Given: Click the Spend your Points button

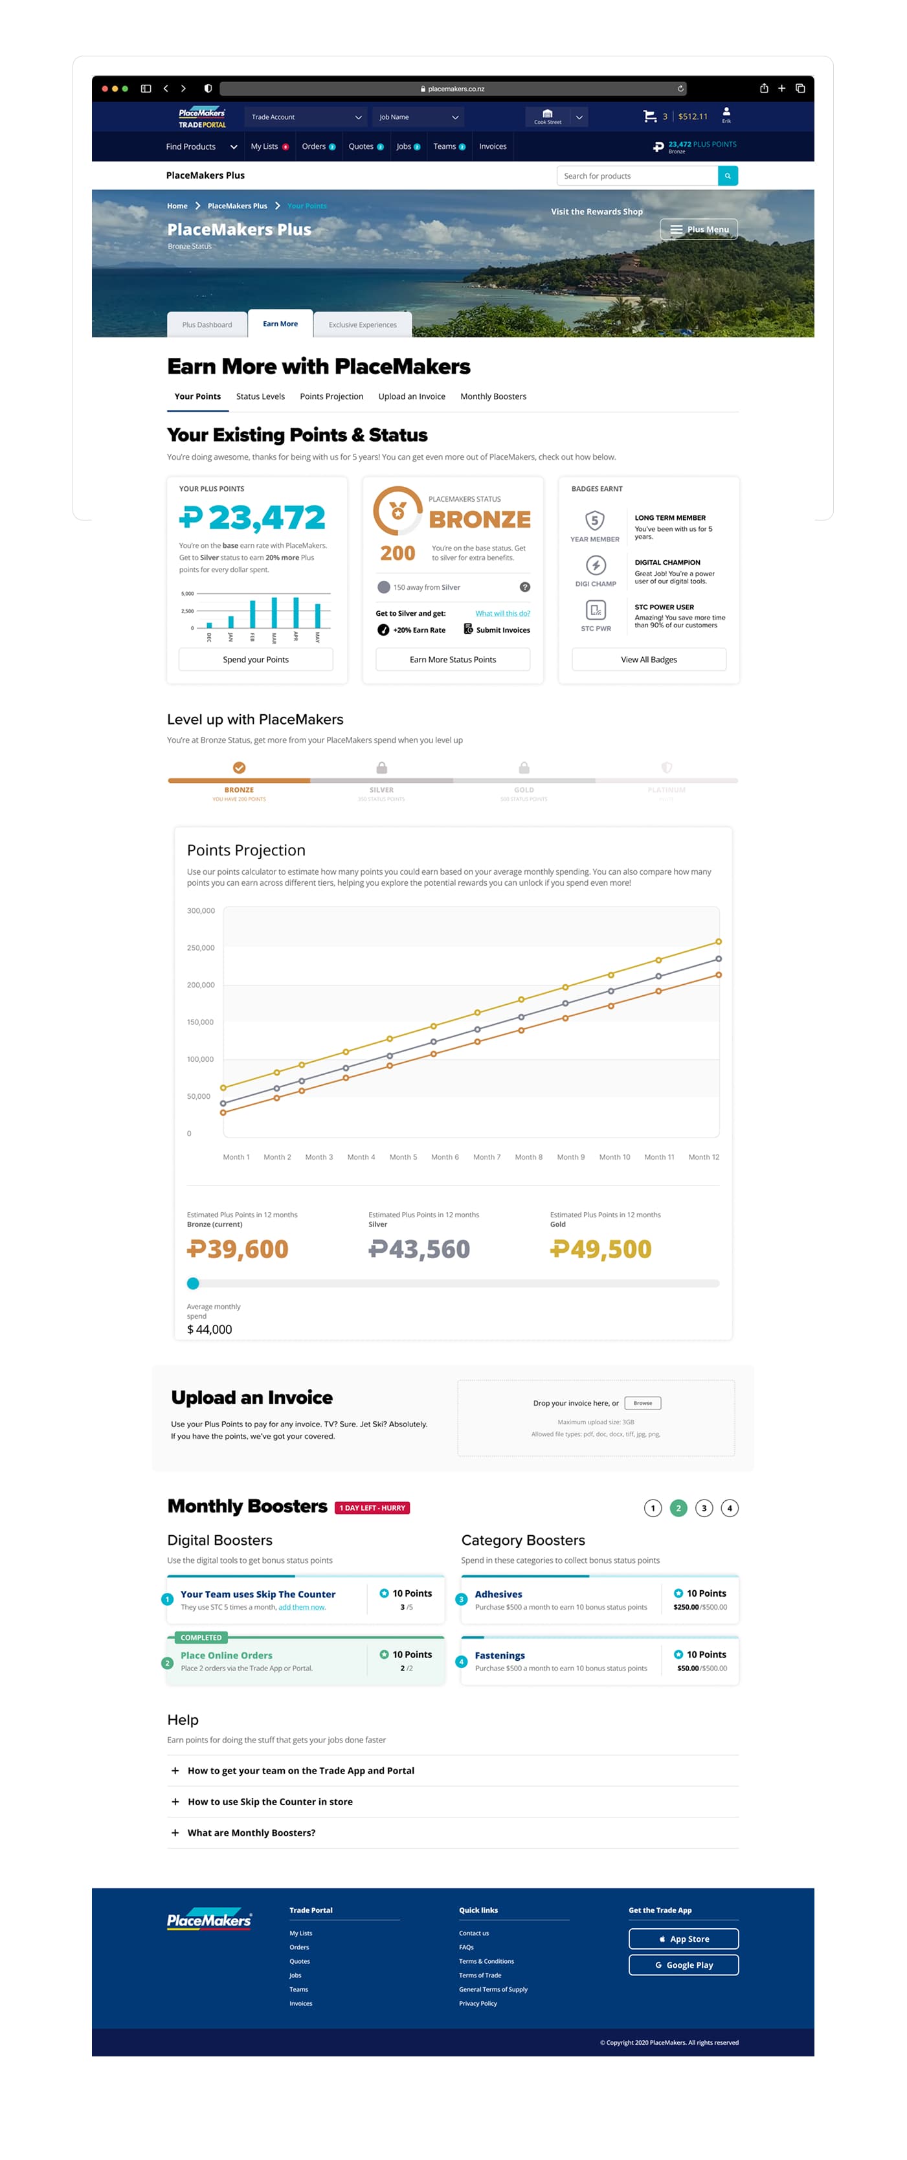Looking at the screenshot, I should (256, 660).
